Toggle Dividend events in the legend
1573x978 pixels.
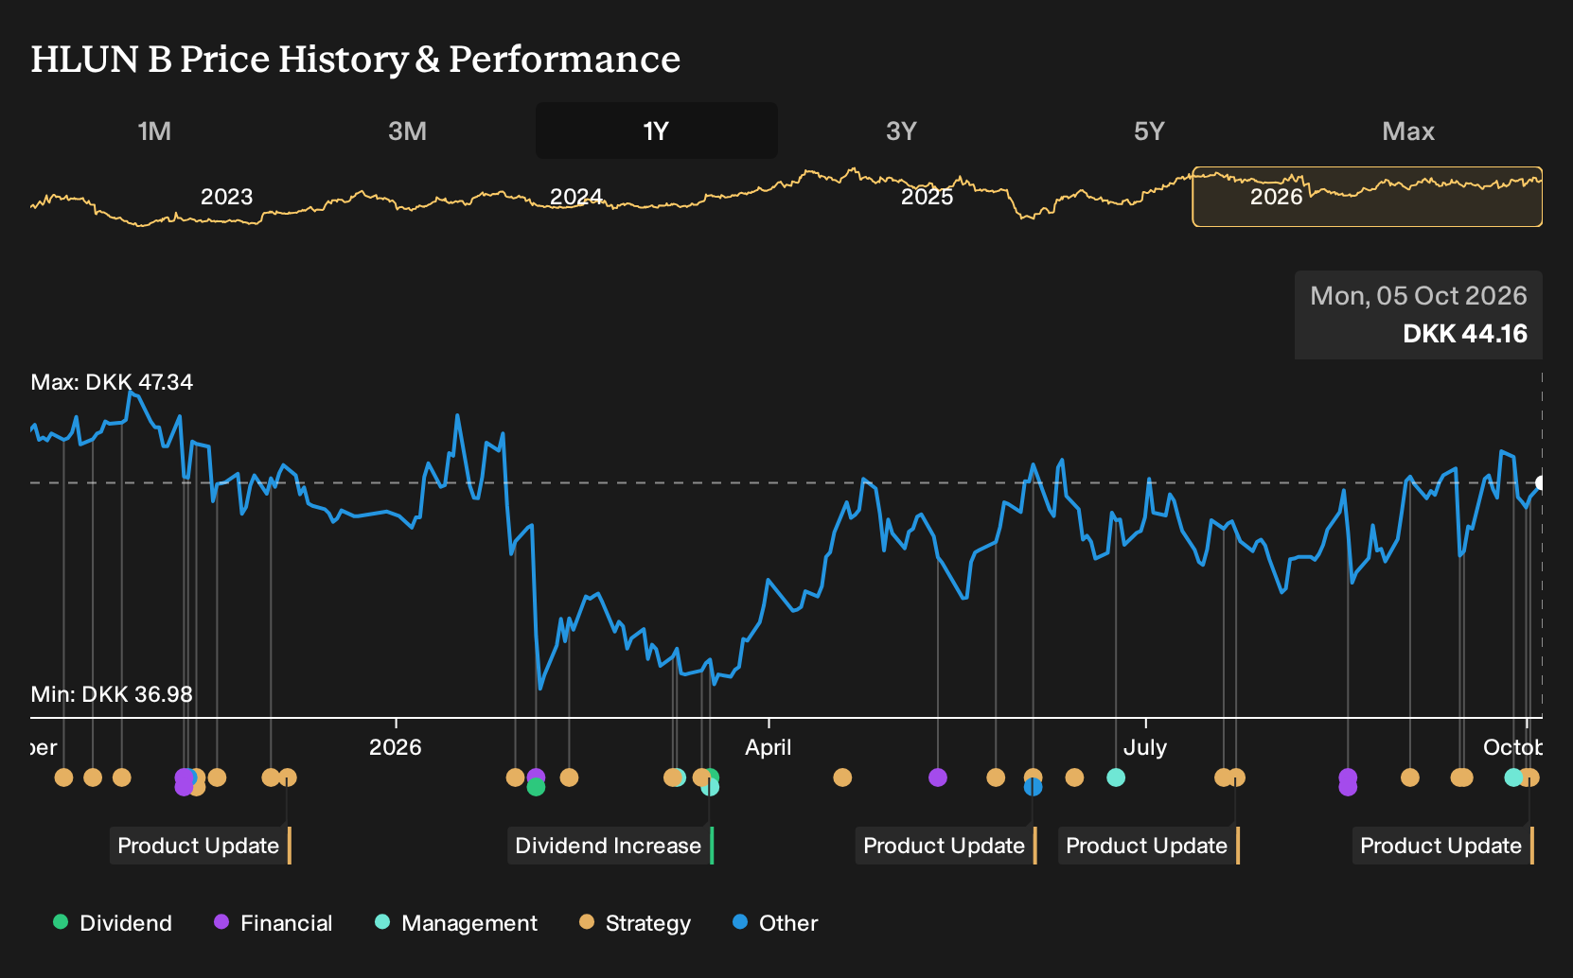pos(113,923)
